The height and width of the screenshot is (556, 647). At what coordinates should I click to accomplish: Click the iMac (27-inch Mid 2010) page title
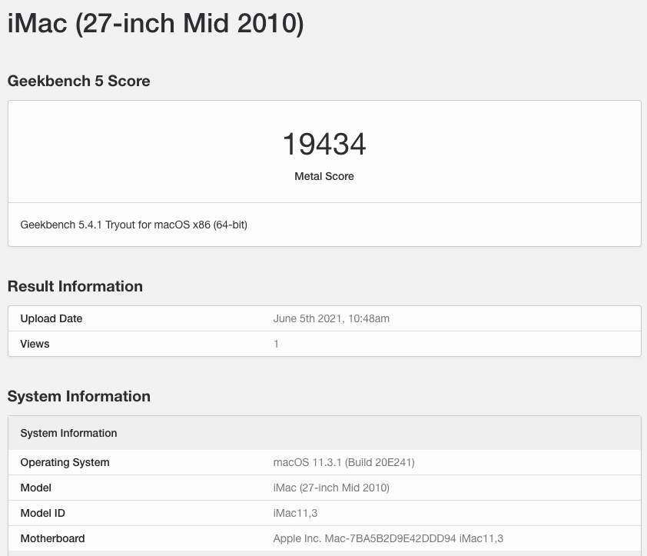pyautogui.click(x=155, y=24)
